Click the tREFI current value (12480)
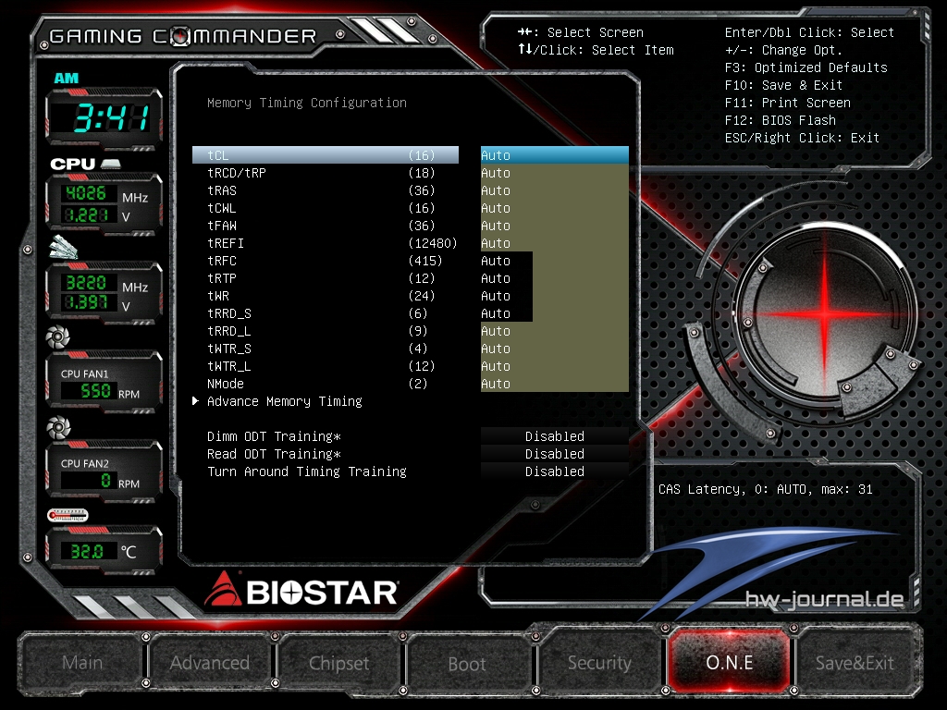This screenshot has width=947, height=710. 433,243
